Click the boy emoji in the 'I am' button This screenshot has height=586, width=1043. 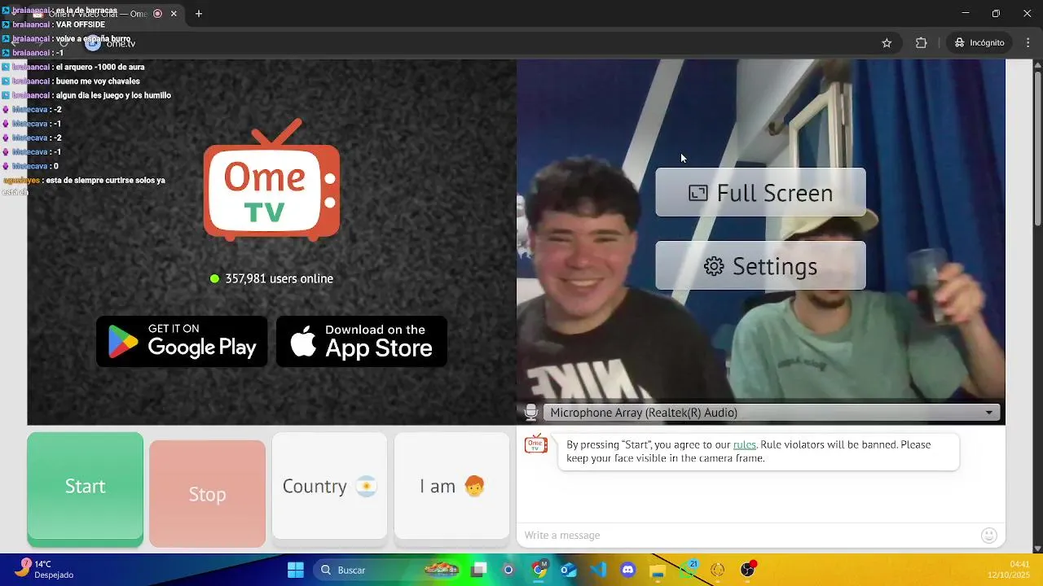point(474,487)
